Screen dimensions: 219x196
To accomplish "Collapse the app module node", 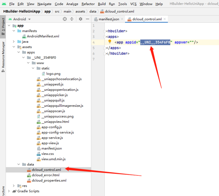I will 9,25.
